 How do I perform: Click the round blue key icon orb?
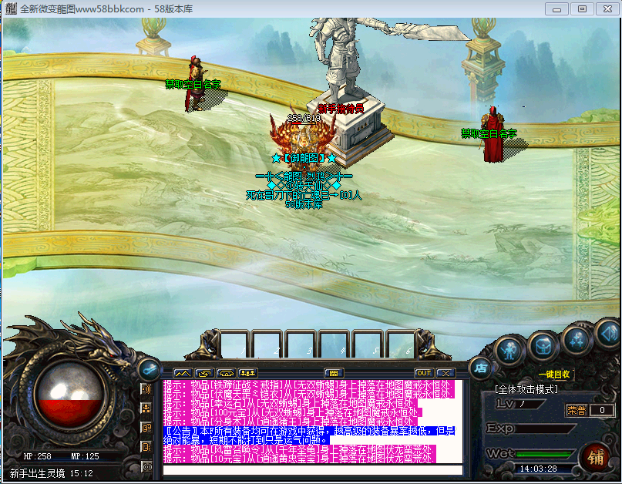150,370
